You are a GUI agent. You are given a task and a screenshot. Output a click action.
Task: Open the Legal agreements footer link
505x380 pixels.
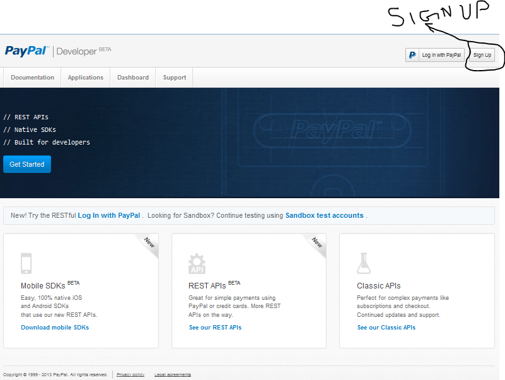coord(173,374)
